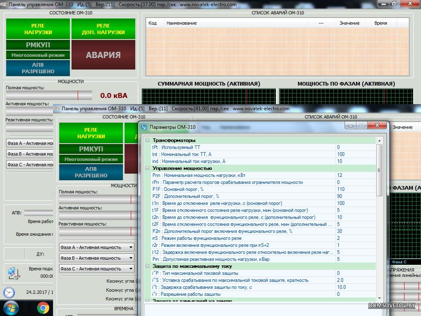Select the row P1F : Основной порог, %

(x=263, y=189)
